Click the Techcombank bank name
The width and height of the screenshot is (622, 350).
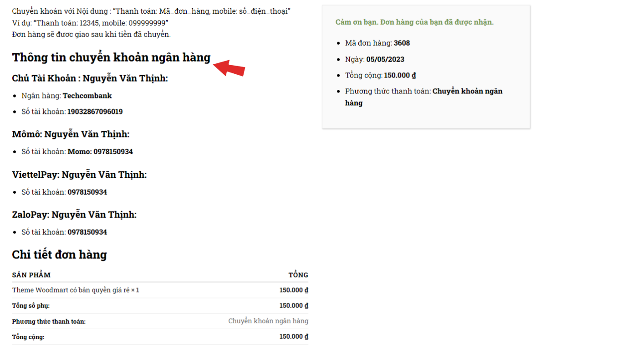[x=87, y=96]
